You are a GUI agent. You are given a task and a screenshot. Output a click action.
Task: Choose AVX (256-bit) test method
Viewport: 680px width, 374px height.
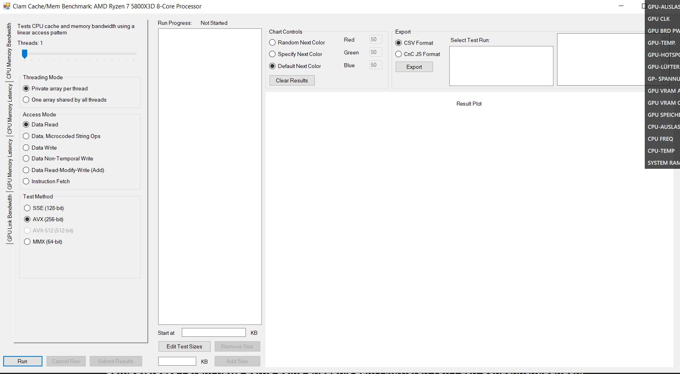[44, 219]
